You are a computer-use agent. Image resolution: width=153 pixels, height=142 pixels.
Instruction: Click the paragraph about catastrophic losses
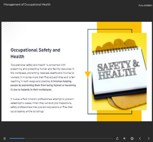[x=42, y=105]
